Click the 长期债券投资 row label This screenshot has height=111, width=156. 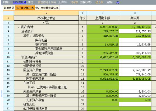point(32,66)
